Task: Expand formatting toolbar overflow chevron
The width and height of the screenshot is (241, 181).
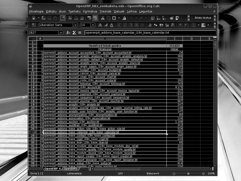Action: point(215,23)
